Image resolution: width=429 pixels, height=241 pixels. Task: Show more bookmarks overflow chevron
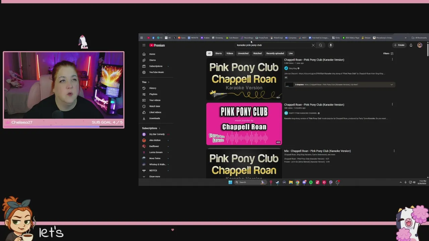point(406,38)
